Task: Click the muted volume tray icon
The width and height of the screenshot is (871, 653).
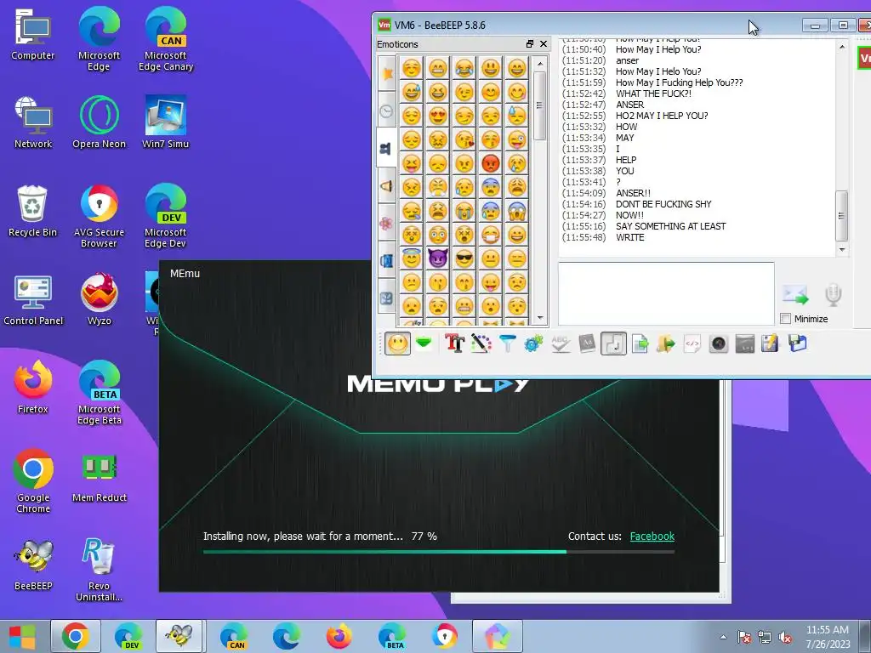Action: pos(785,637)
